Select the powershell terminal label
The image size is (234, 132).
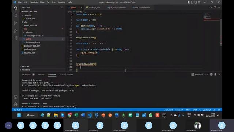(x=197, y=74)
